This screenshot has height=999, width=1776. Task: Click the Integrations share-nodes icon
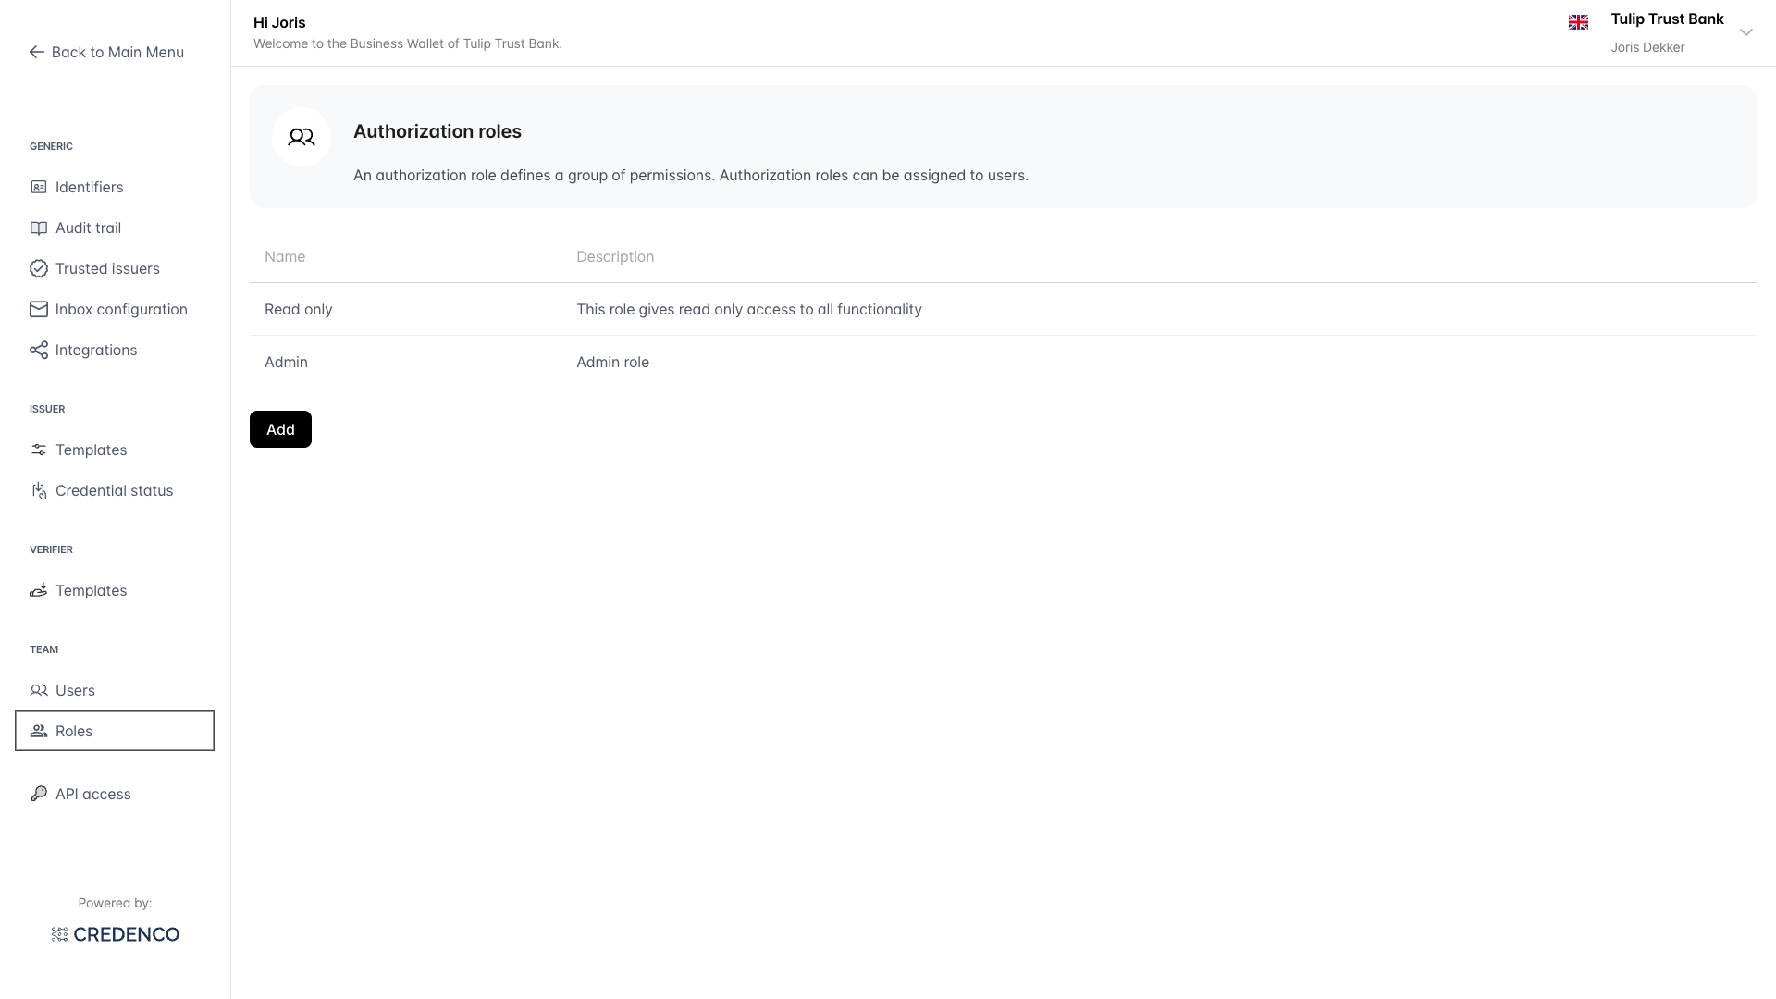pos(39,350)
